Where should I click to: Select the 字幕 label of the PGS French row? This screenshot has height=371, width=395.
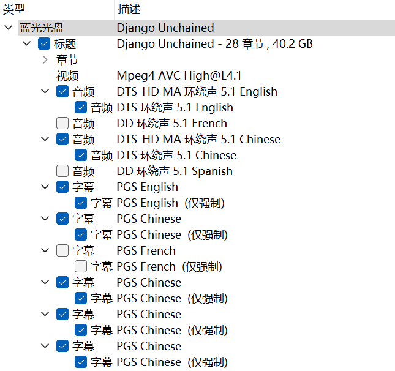coord(83,251)
